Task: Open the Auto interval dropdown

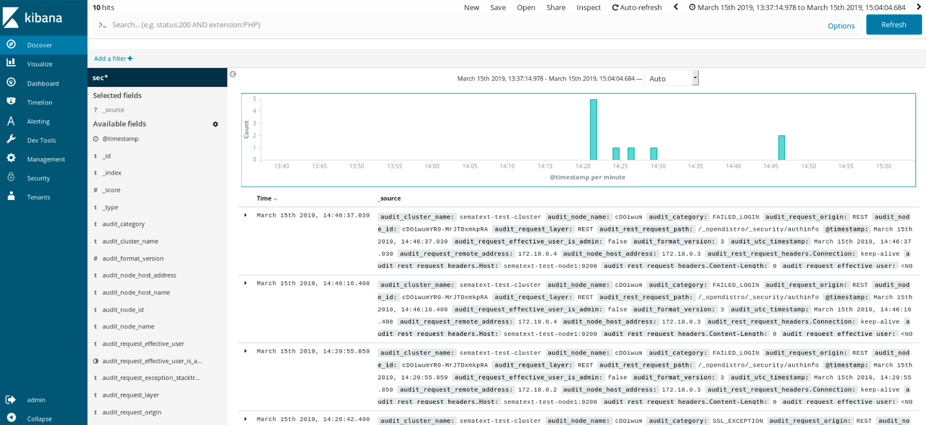Action: click(x=671, y=78)
